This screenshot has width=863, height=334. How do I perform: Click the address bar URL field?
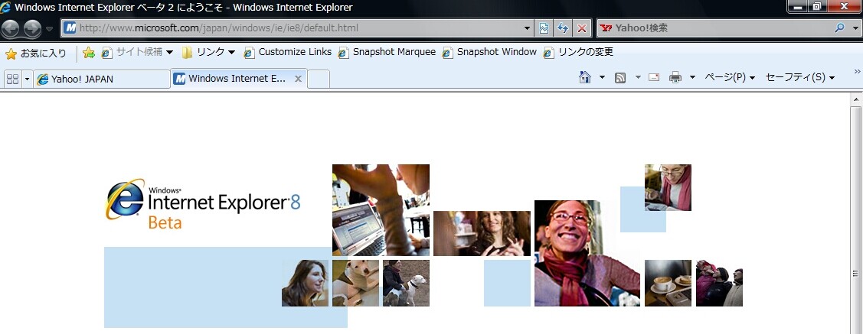(292, 28)
